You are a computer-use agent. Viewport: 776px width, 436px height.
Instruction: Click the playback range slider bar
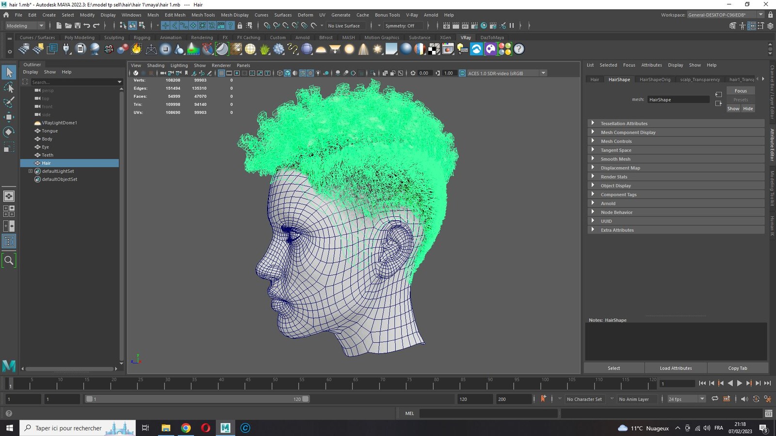[197, 399]
